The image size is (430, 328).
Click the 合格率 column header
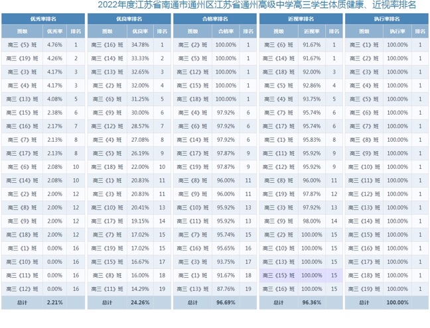[226, 31]
